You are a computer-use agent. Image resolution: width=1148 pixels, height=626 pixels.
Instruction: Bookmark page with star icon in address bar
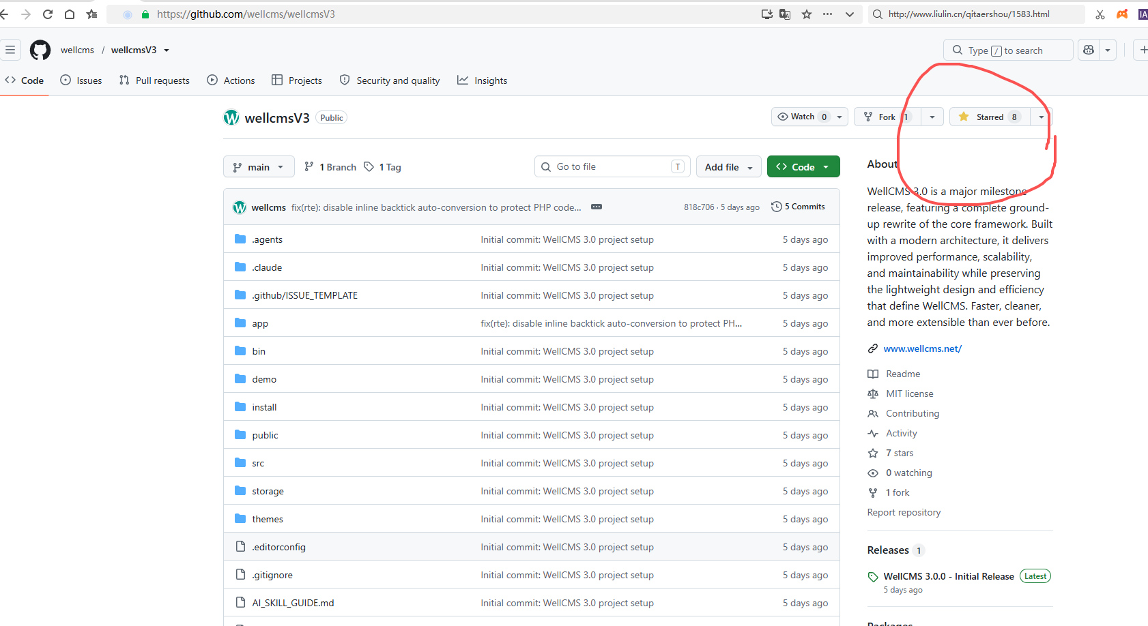click(807, 14)
